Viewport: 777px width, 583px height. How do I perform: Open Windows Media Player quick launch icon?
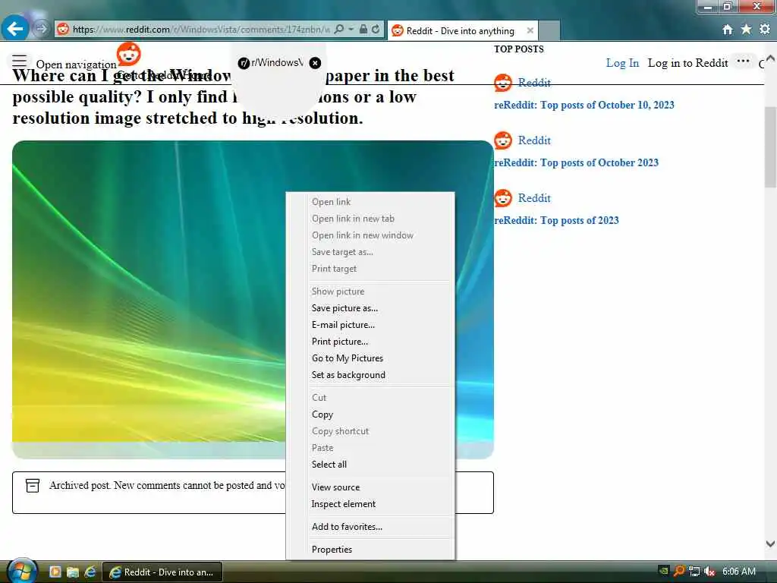point(55,572)
